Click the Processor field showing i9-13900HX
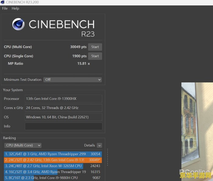The height and width of the screenshot is (181, 213). [x=63, y=99]
